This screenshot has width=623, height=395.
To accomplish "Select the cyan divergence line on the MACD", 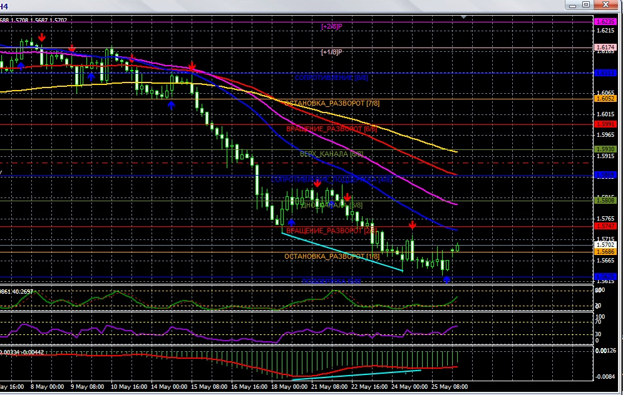I will [x=356, y=375].
